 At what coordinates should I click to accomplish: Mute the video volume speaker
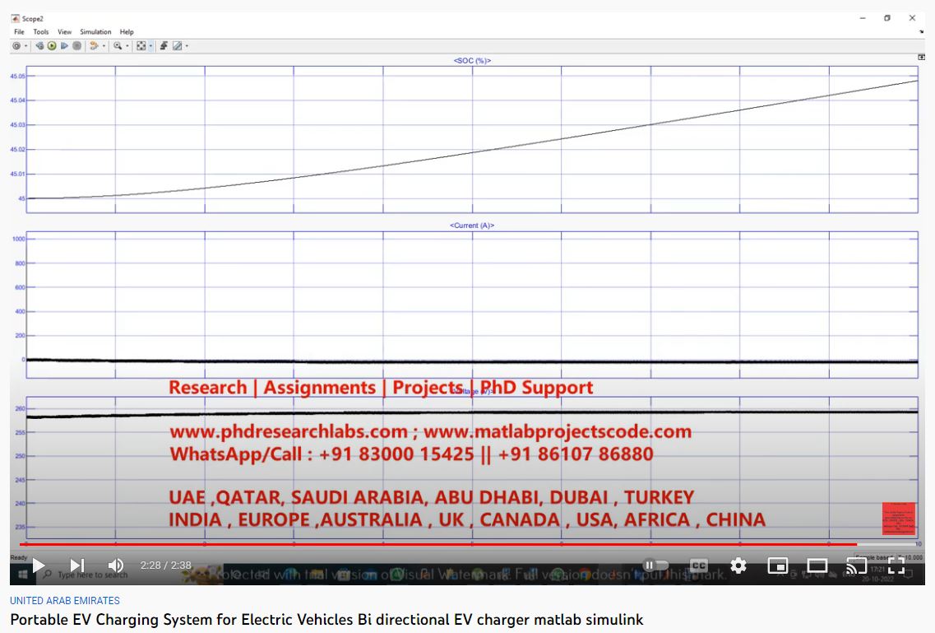coord(116,566)
